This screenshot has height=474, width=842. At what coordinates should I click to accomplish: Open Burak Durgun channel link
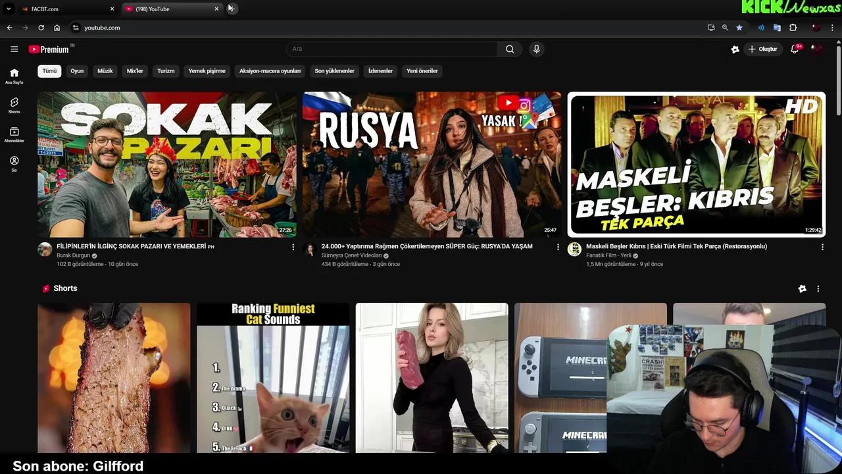[73, 255]
